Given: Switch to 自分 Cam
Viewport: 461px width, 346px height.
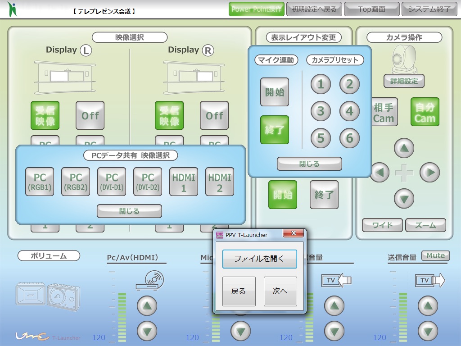Looking at the screenshot, I should (x=425, y=112).
